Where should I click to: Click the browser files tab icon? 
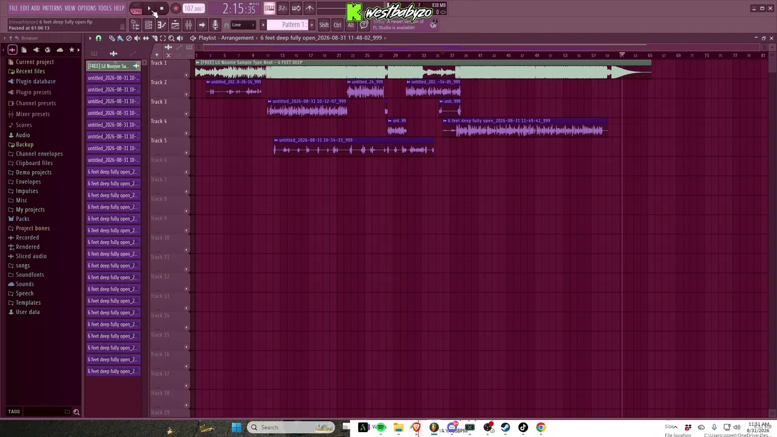(x=24, y=50)
